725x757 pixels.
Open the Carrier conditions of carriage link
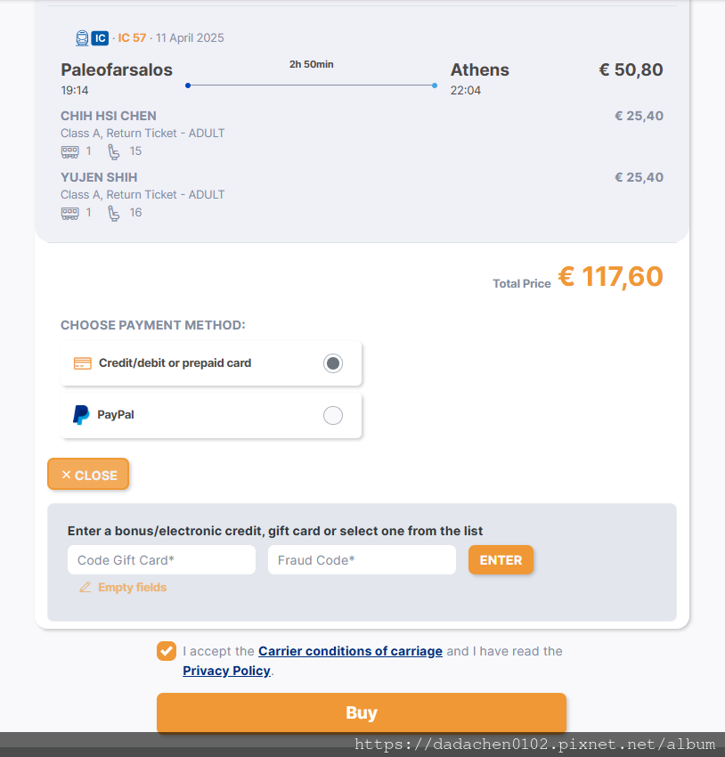(x=350, y=651)
